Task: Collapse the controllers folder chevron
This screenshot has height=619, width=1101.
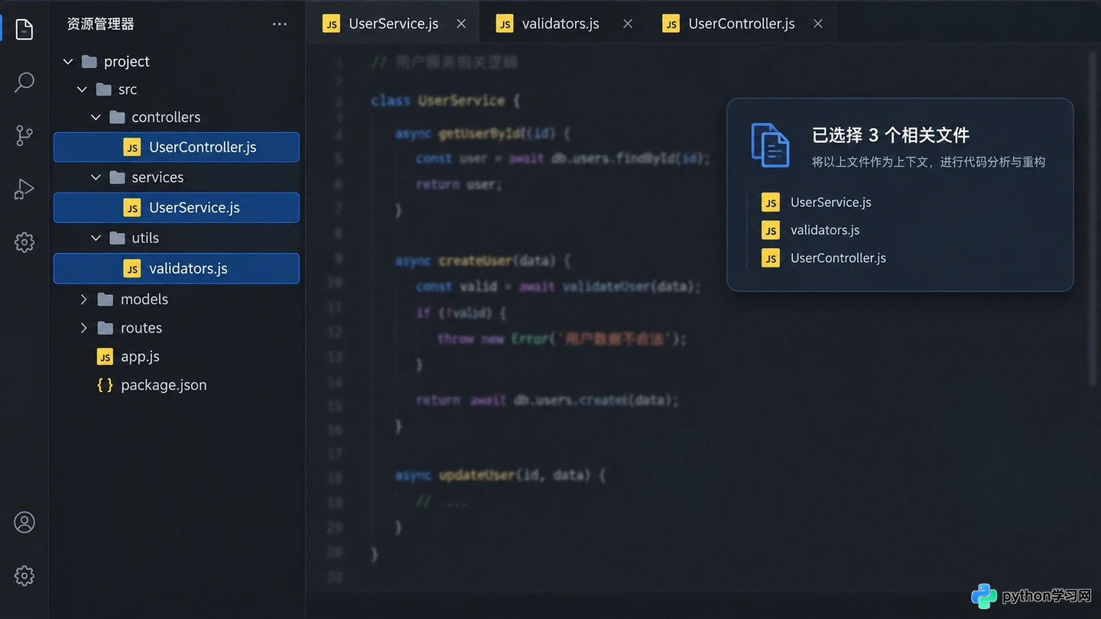Action: click(x=96, y=117)
